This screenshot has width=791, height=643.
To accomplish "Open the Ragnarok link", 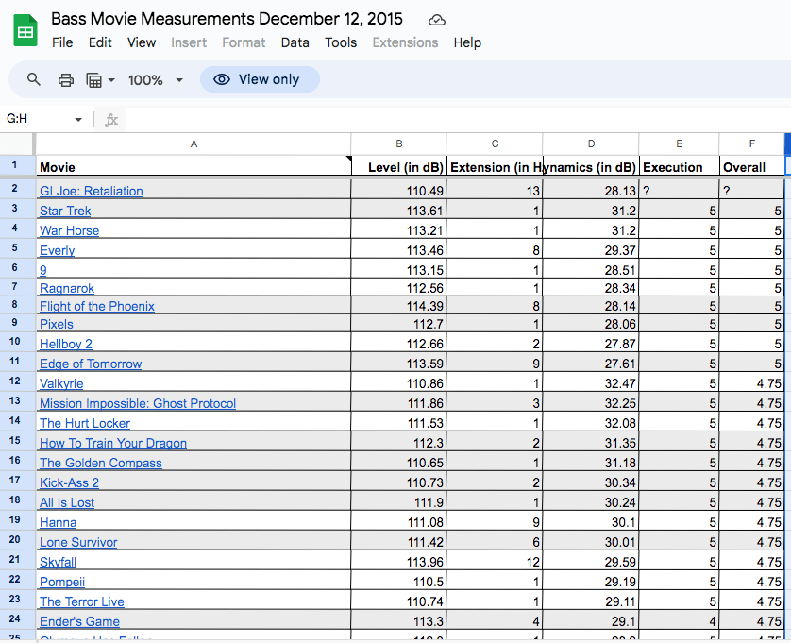I will click(x=67, y=288).
